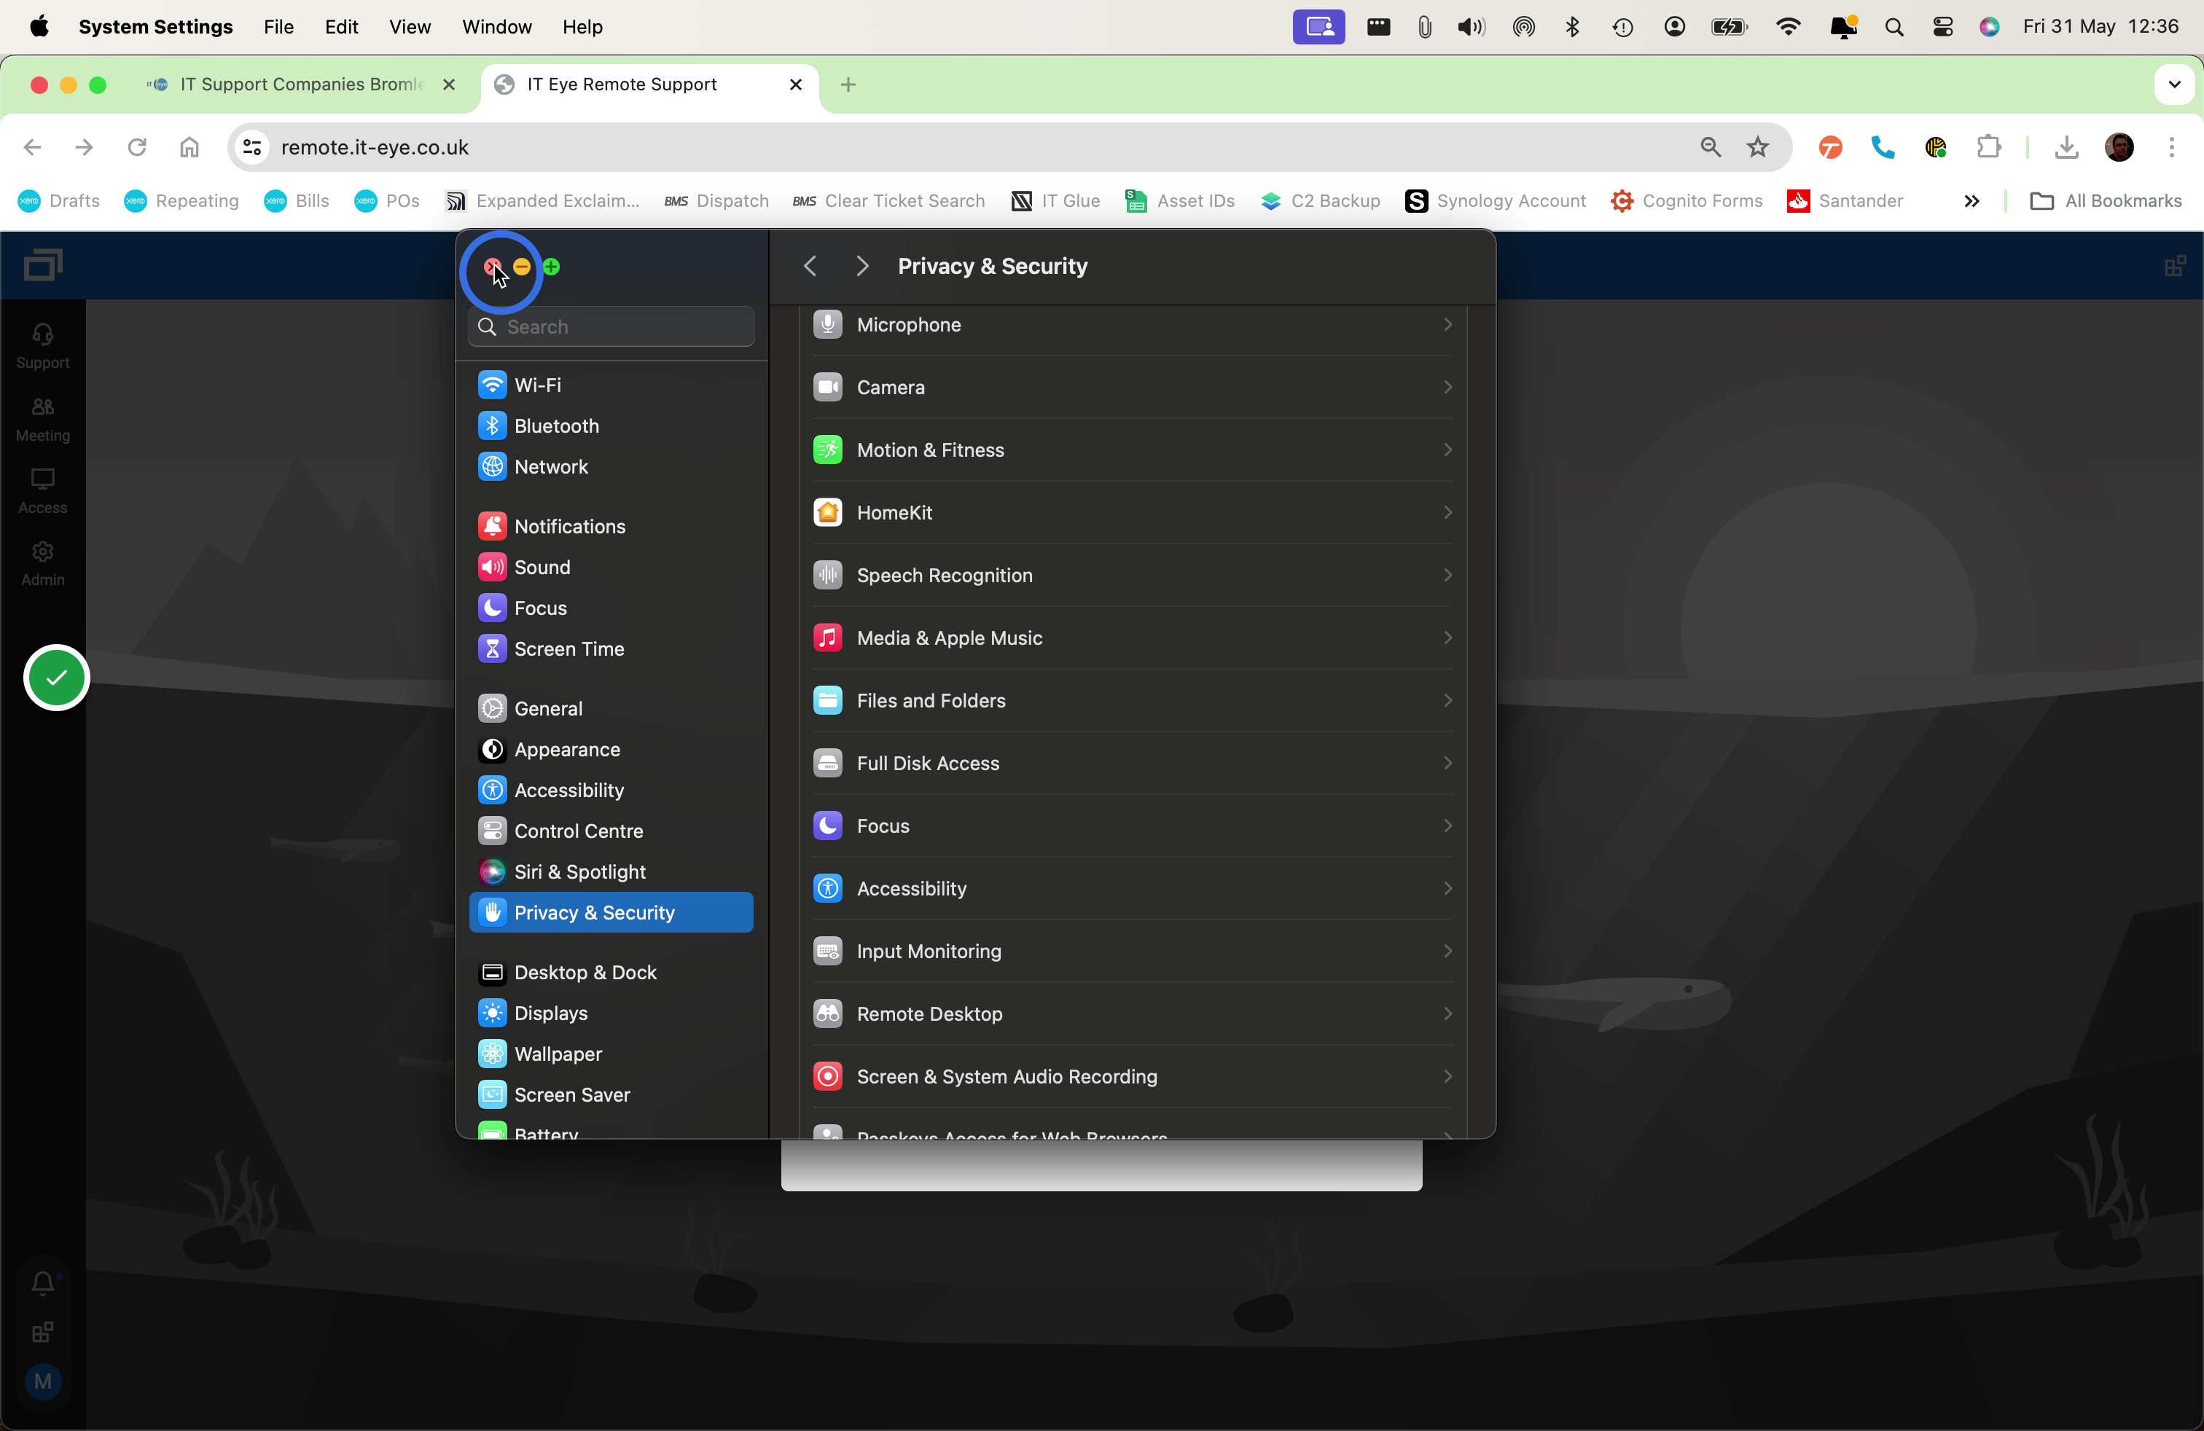Open the Chrome tab search dropdown
This screenshot has width=2204, height=1431.
coord(2174,85)
